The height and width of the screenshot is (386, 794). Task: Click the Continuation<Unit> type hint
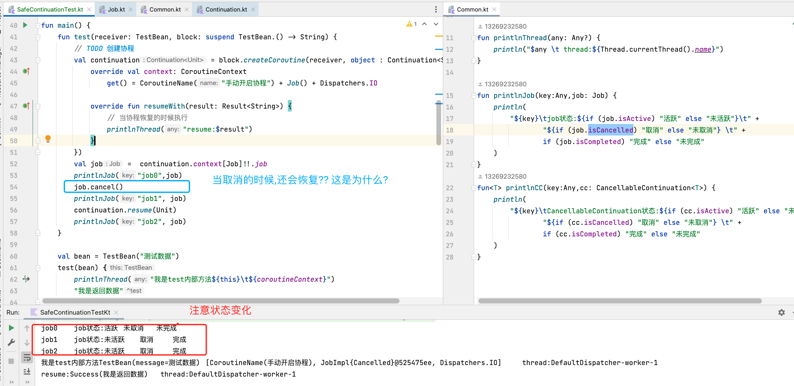click(174, 60)
